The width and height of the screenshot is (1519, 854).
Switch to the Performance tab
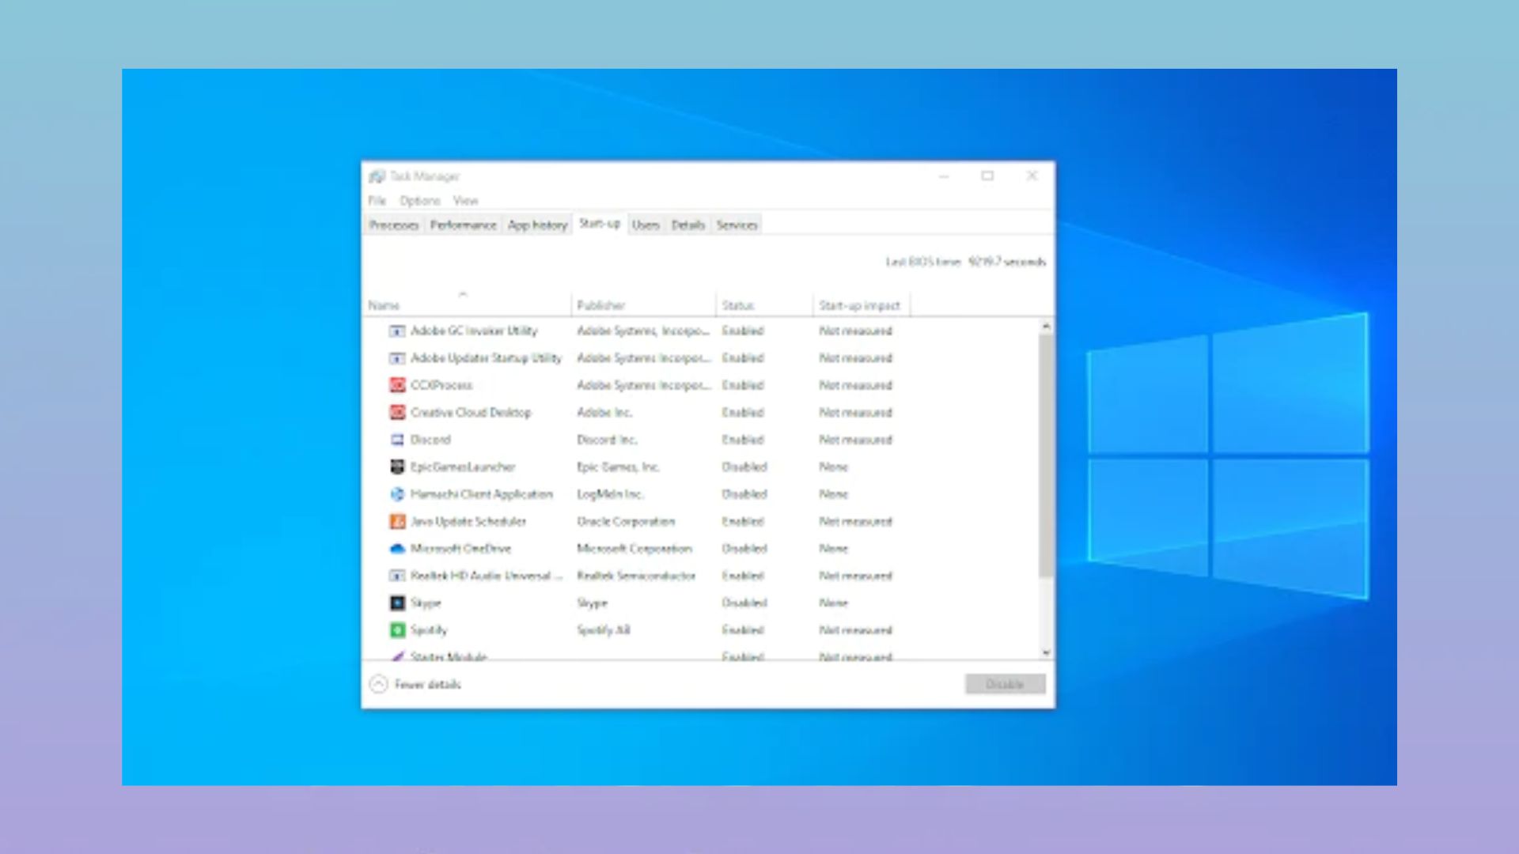[x=464, y=225]
